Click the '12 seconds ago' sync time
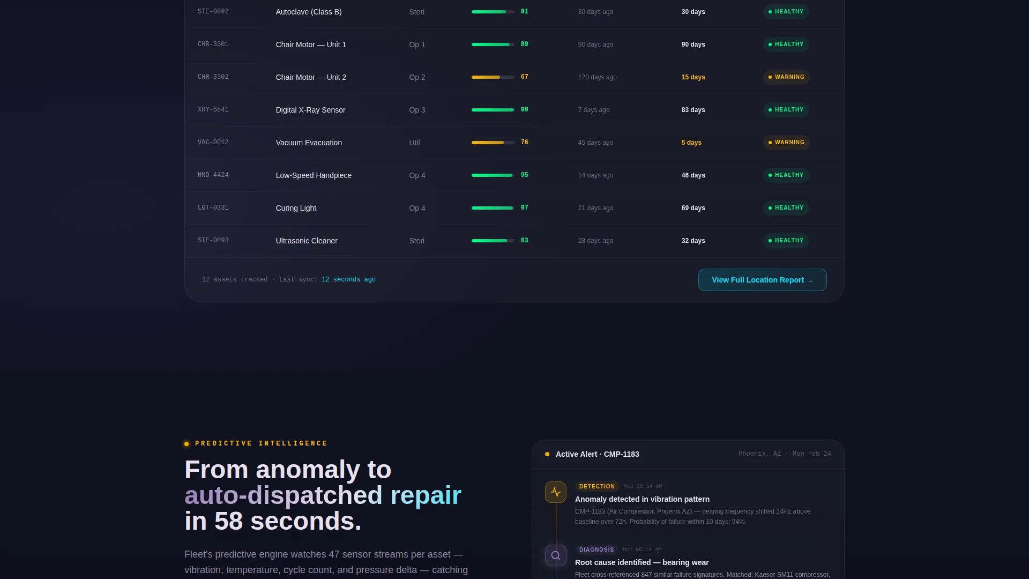Screen dimensions: 1029x579 (x=348, y=280)
